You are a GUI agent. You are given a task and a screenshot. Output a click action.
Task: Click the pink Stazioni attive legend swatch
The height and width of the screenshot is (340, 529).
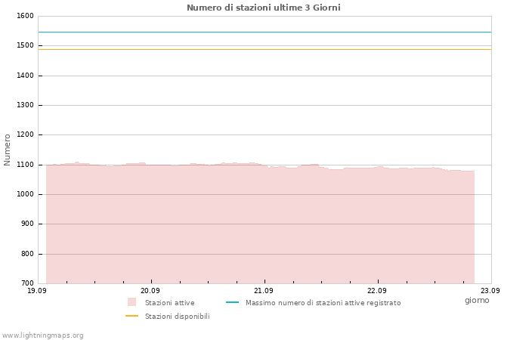point(132,302)
